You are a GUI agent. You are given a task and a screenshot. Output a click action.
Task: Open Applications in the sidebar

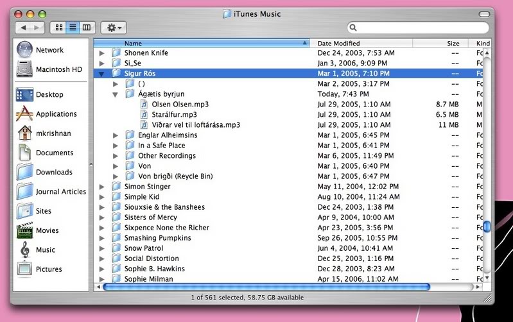(46, 114)
